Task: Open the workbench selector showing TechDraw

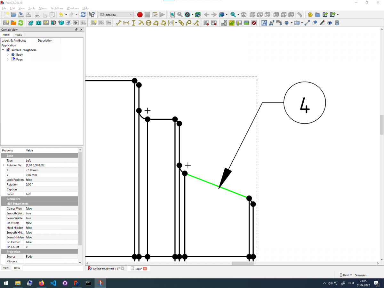Action: point(116,14)
